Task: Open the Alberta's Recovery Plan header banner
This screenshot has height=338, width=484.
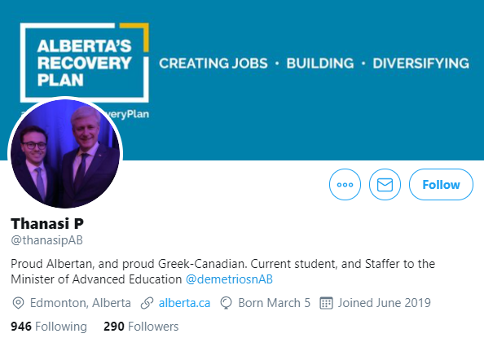Action: tap(242, 80)
